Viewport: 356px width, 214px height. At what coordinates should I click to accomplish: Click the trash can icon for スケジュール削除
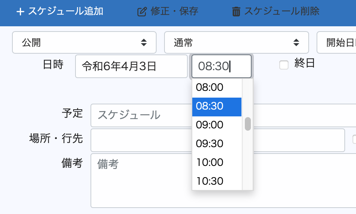tap(236, 12)
